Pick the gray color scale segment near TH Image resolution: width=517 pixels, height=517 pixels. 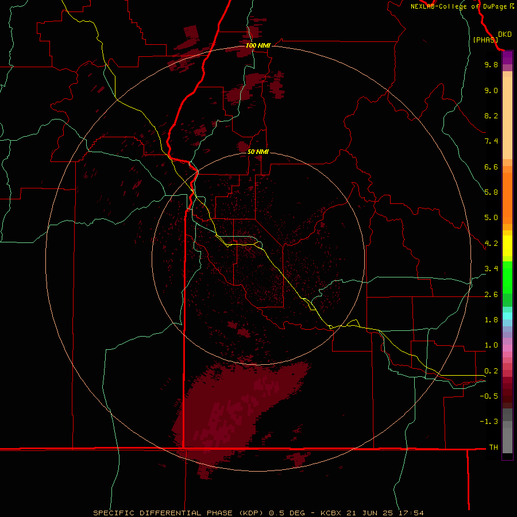point(507,441)
